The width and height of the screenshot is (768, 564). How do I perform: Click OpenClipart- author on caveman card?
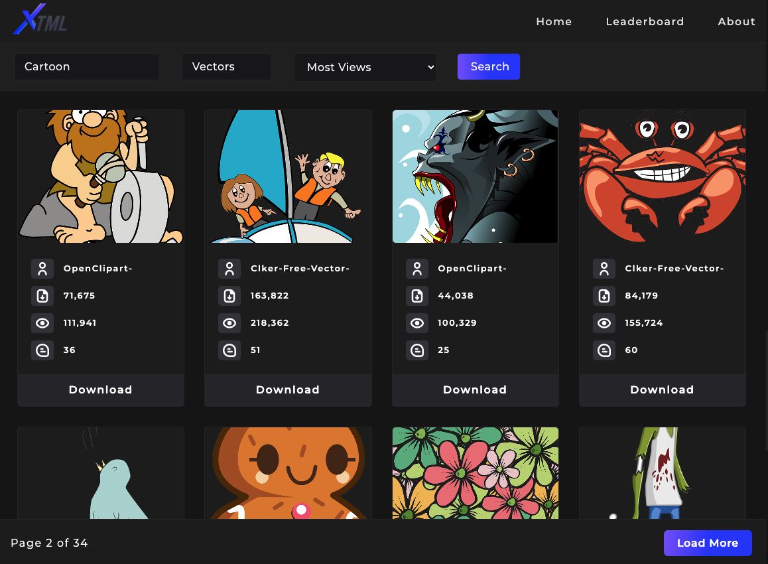[98, 269]
